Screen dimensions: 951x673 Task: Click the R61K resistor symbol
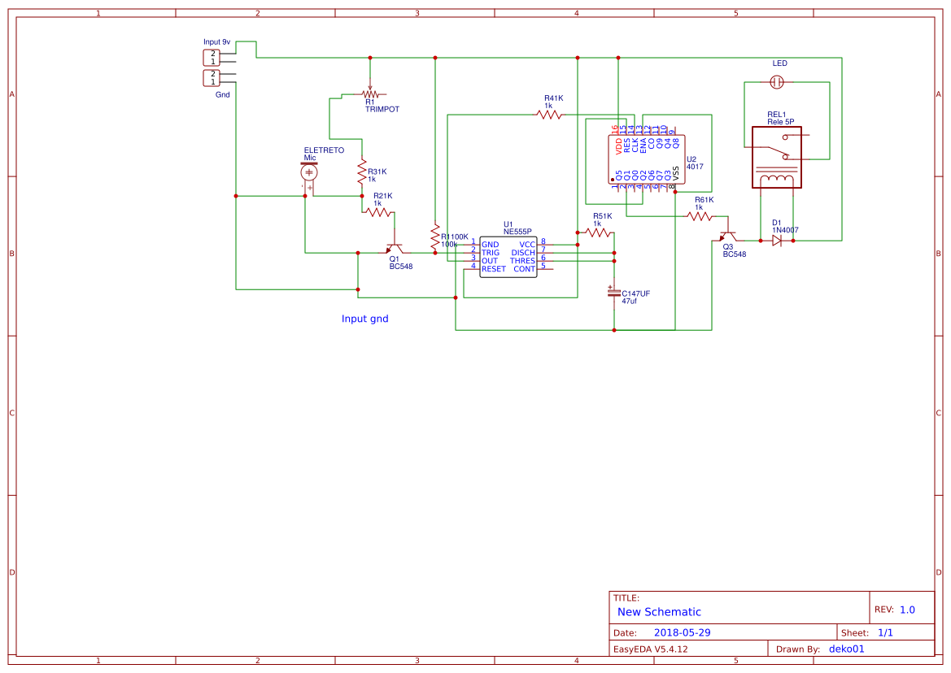[x=700, y=216]
